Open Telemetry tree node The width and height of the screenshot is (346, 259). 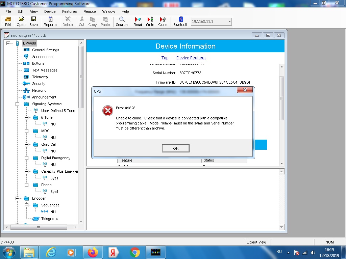(40, 77)
